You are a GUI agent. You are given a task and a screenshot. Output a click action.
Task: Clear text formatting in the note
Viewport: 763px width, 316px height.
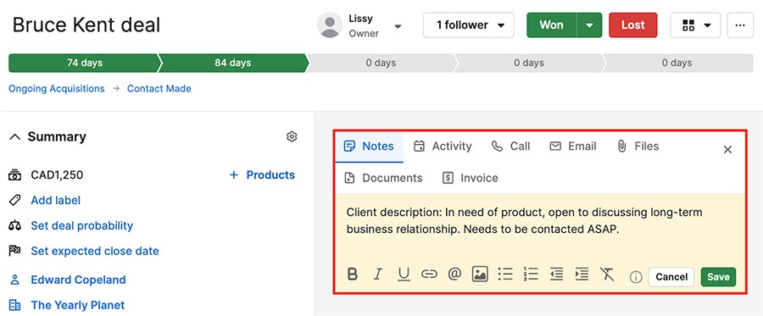click(x=607, y=274)
